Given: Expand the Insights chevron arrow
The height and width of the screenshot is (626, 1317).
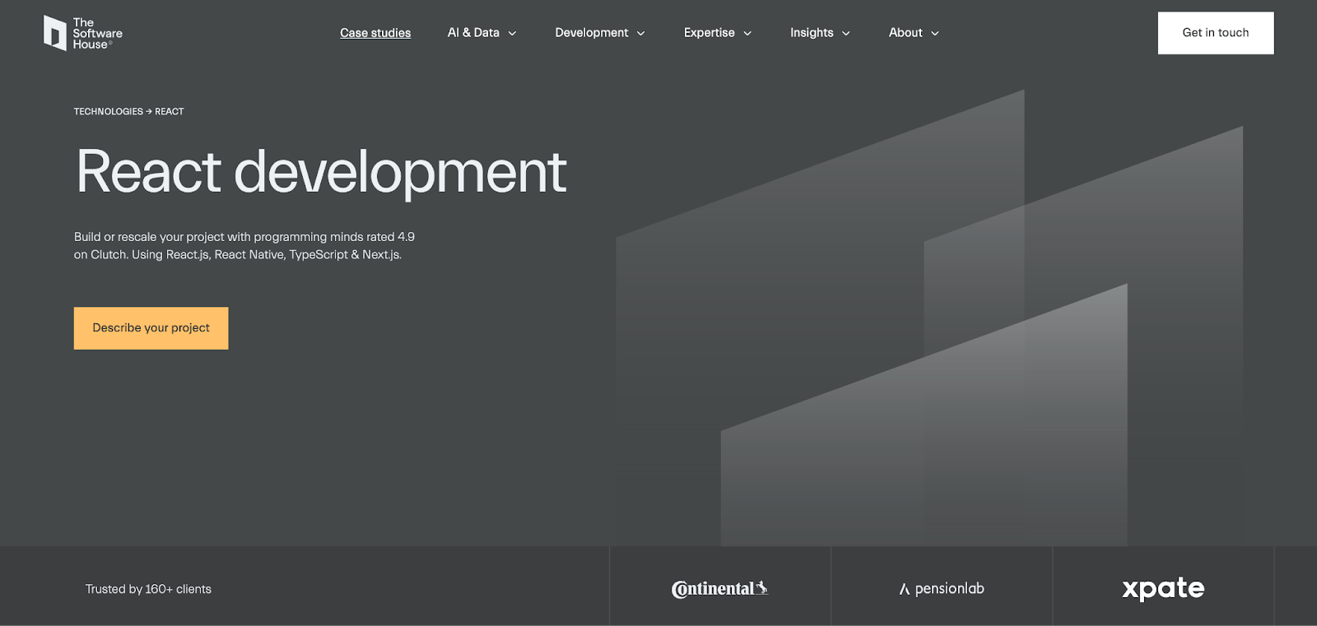Looking at the screenshot, I should 846,34.
